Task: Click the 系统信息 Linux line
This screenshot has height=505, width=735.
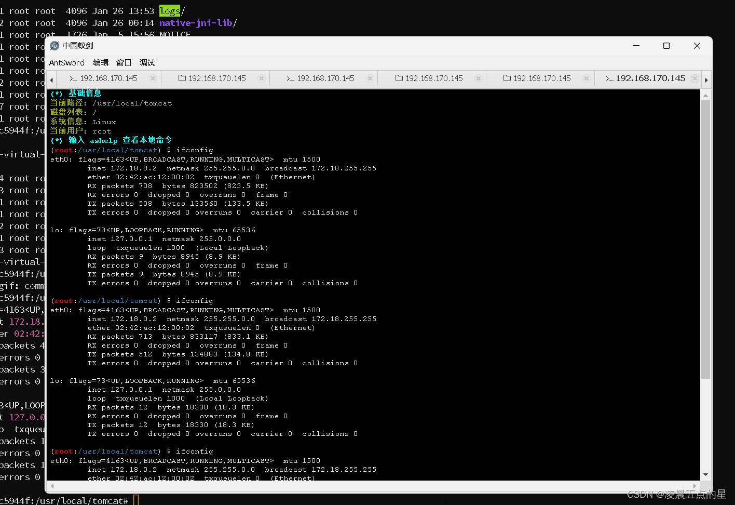Action: pos(83,122)
